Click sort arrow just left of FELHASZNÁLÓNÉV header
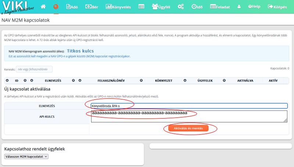Viewport: 294px width, 167px height. [80, 80]
